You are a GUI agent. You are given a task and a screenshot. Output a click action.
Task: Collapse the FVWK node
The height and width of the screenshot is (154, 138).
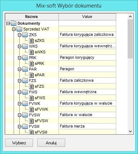(x=20, y=104)
